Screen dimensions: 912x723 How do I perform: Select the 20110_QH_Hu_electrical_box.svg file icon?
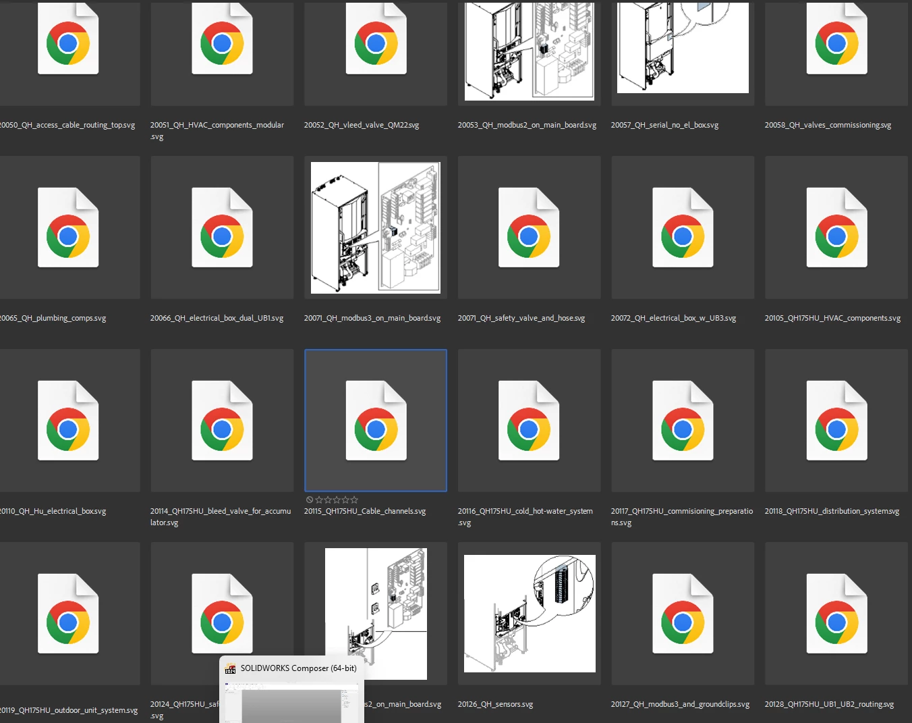coord(68,421)
